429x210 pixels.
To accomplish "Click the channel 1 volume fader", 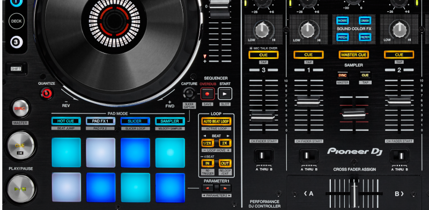I will 308,101.
